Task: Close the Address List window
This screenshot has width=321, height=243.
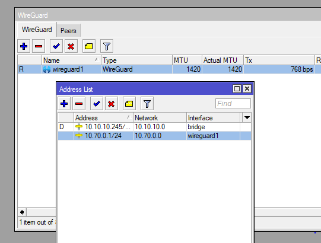Action: (247, 89)
